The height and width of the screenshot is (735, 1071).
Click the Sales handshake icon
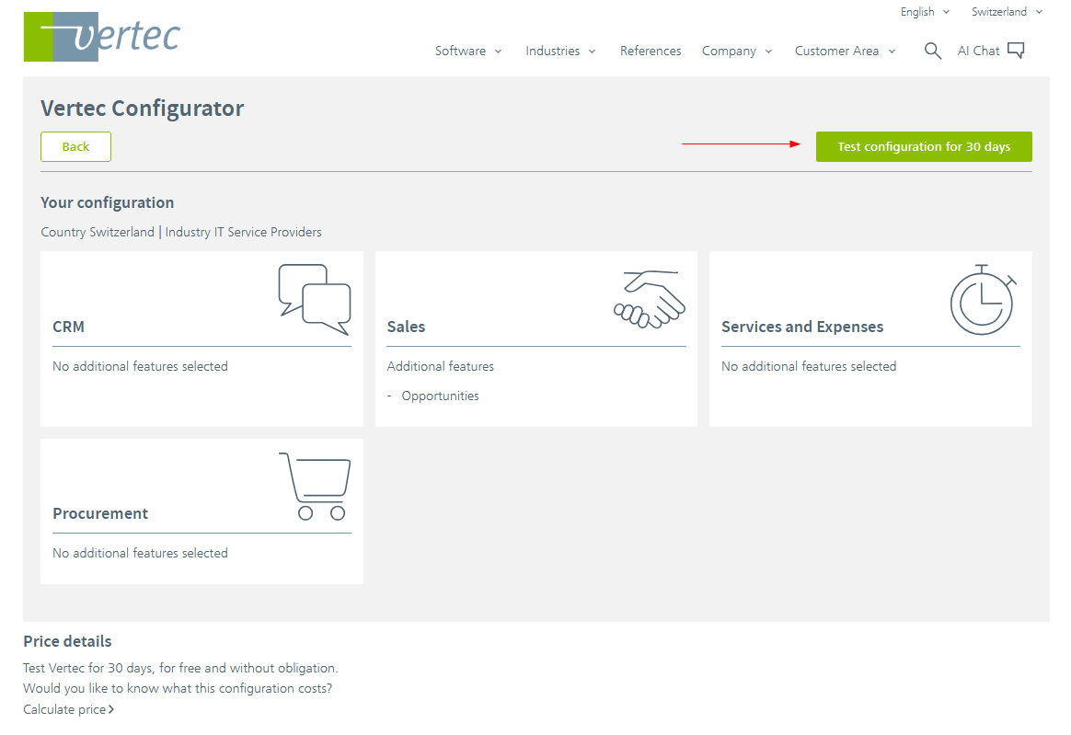[x=650, y=299]
